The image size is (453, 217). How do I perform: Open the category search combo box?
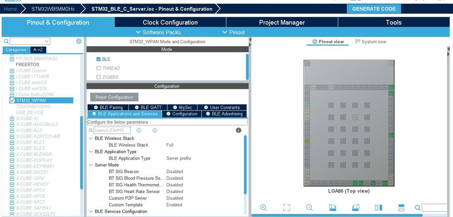click(30, 41)
